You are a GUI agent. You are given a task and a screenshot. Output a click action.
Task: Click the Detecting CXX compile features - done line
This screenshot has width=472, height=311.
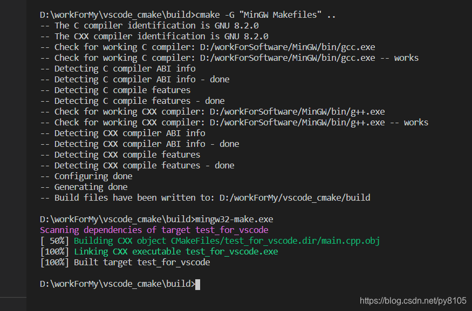(x=137, y=165)
